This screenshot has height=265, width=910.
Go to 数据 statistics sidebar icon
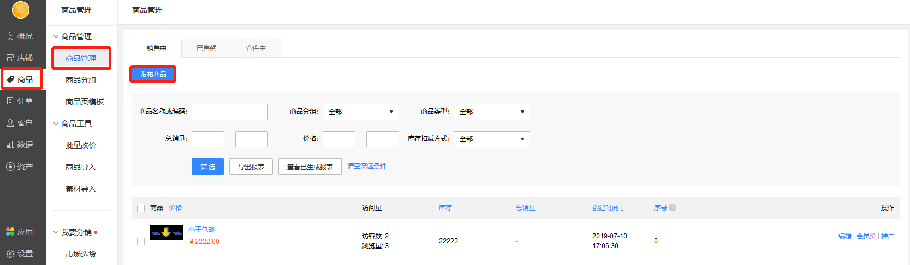[10, 145]
